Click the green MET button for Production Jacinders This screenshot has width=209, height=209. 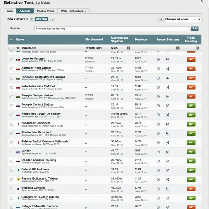pyautogui.click(x=191, y=124)
